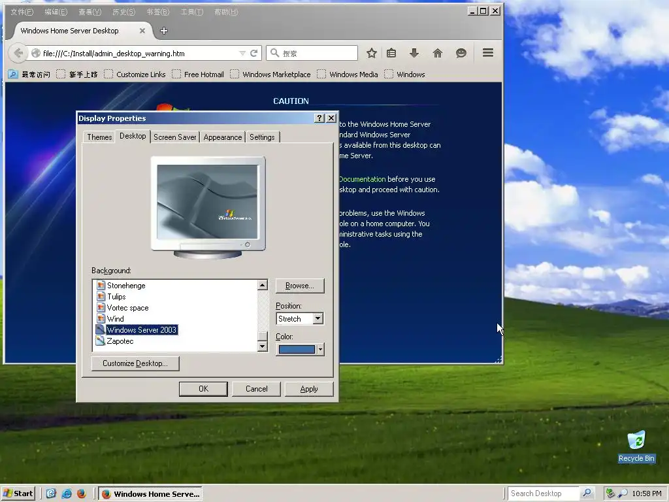Image resolution: width=669 pixels, height=502 pixels.
Task: Click Windows Home Server taskbar button
Action: (151, 494)
